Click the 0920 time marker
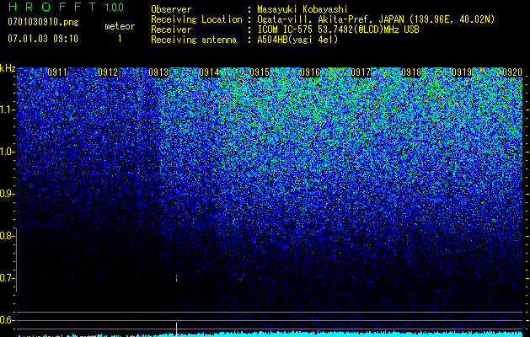The image size is (530, 337). pyautogui.click(x=512, y=72)
